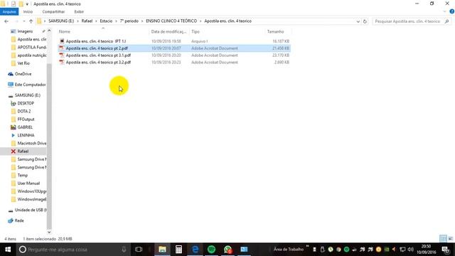Sort by the Nome column header
The image size is (455, 256).
(65, 31)
